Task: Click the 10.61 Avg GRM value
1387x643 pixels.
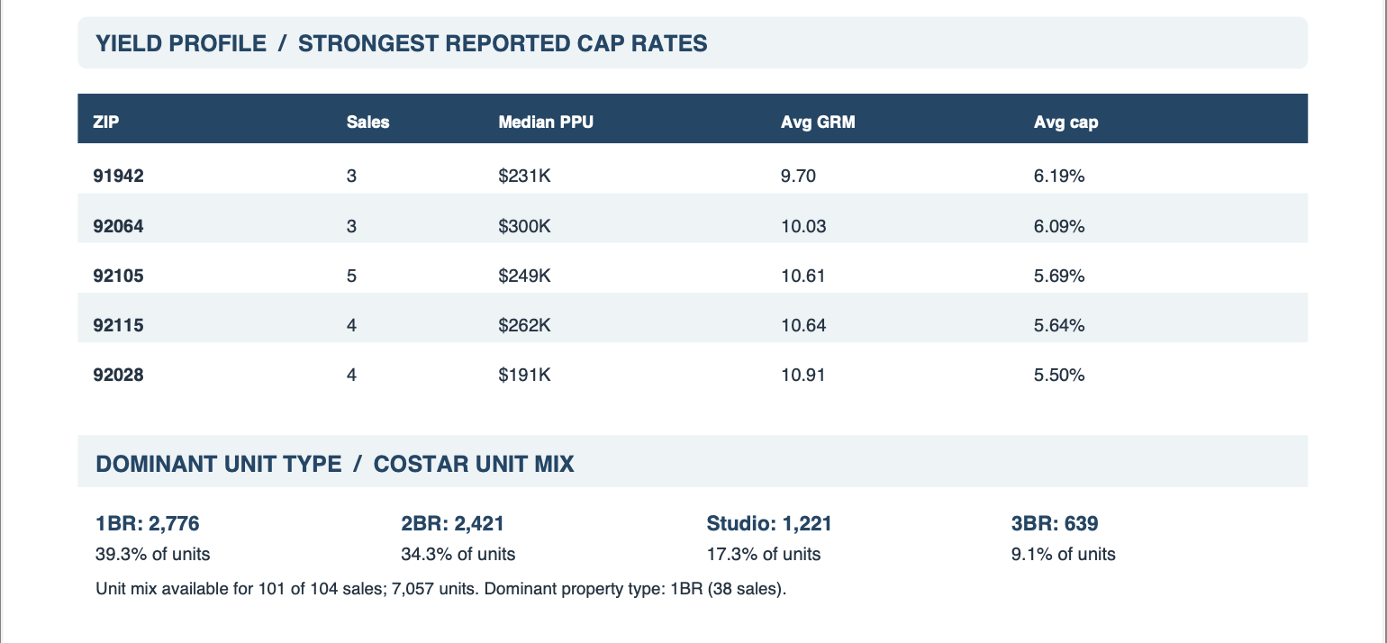Action: (x=803, y=276)
